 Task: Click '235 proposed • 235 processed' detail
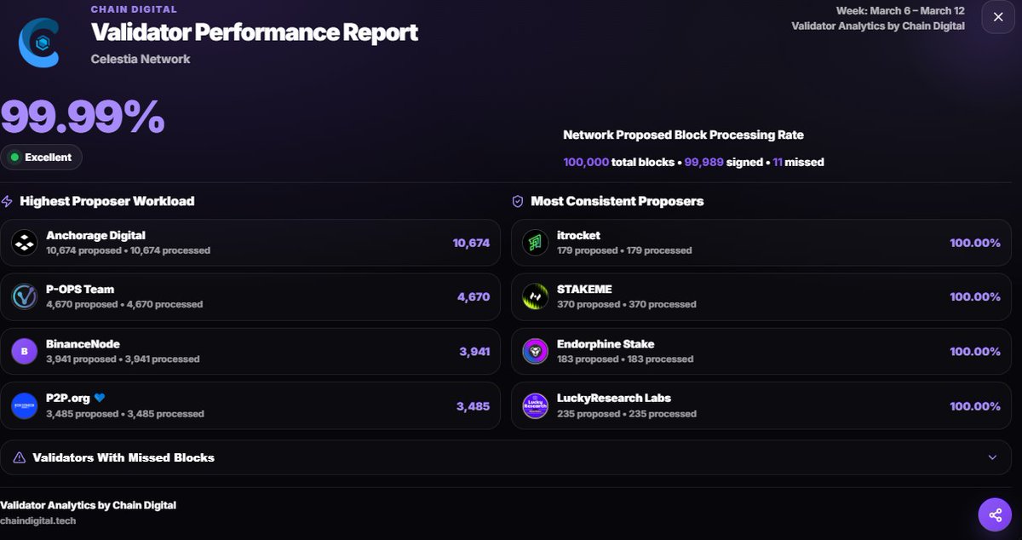(x=627, y=414)
